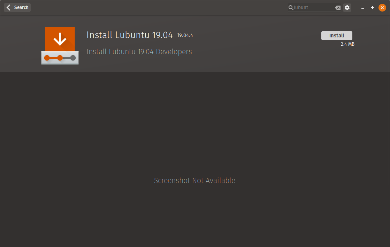
Task: Click the search magnifier icon
Action: click(x=291, y=8)
